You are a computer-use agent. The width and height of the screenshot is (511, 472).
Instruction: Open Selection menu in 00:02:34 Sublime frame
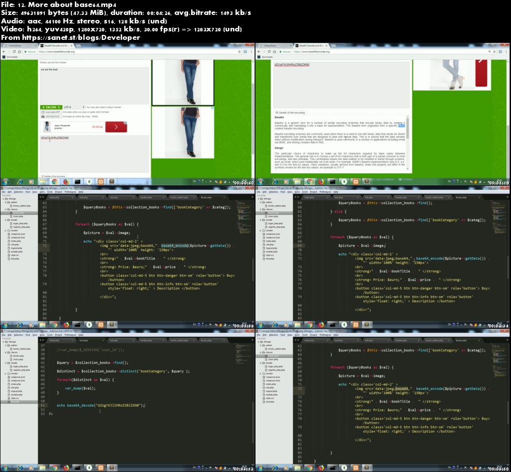click(273, 192)
